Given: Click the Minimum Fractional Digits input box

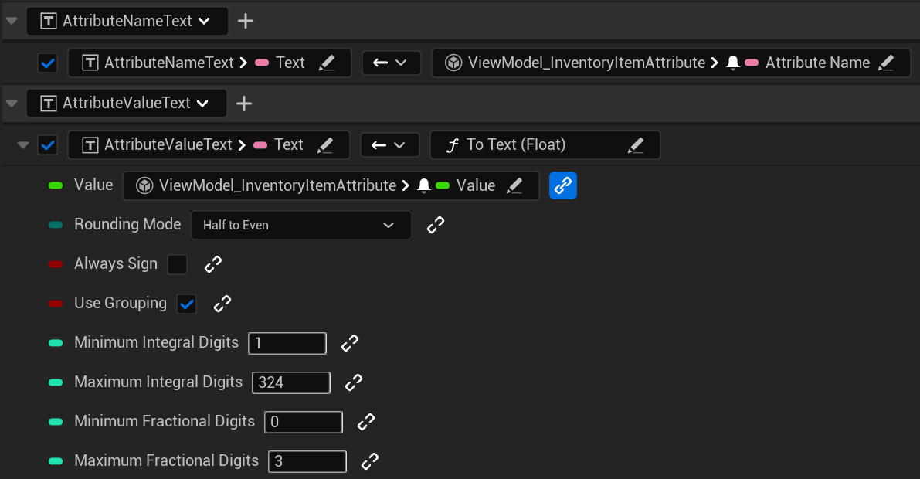Looking at the screenshot, I should point(304,422).
